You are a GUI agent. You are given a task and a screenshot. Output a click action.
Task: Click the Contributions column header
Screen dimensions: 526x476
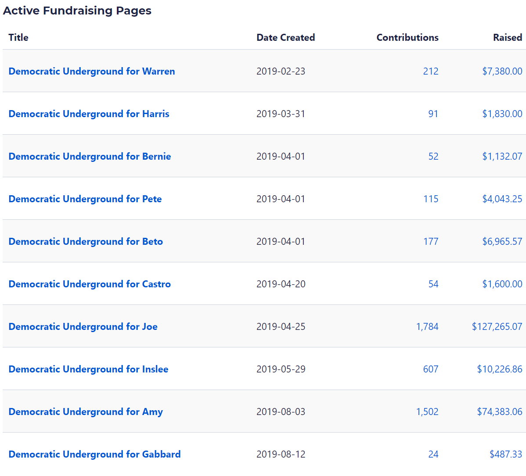pos(407,37)
